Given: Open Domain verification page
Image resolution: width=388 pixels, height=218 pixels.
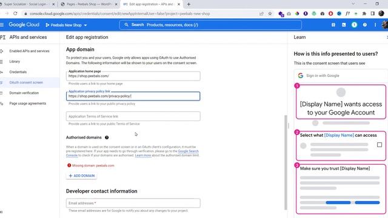Looking at the screenshot, I should [24, 93].
